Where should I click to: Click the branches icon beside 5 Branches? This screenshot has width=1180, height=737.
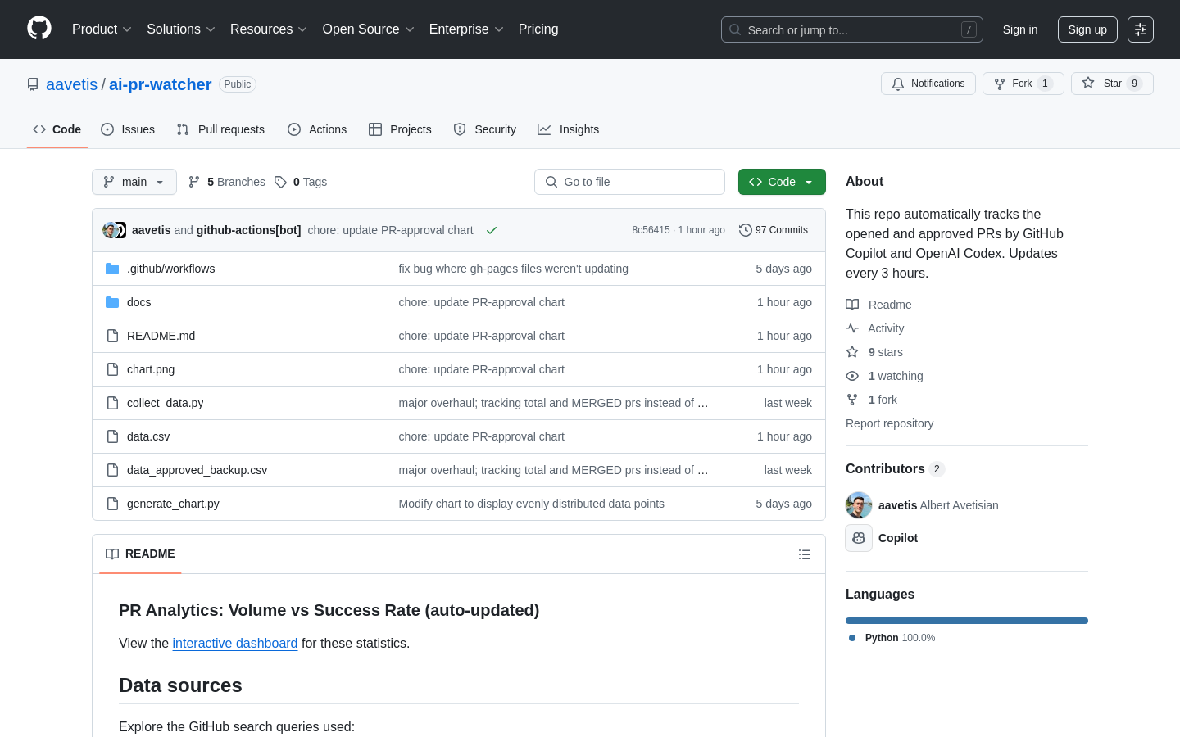coord(194,182)
